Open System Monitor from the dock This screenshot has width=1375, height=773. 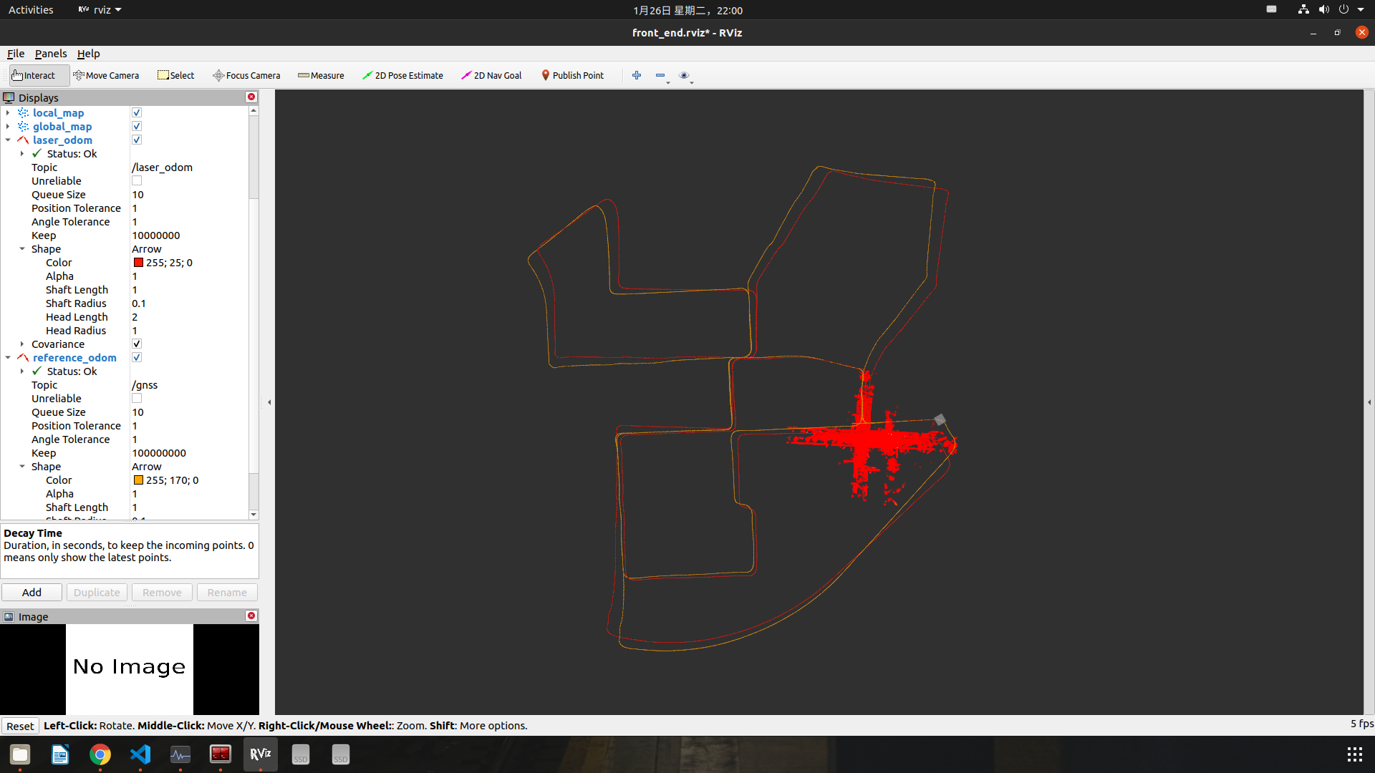[180, 754]
